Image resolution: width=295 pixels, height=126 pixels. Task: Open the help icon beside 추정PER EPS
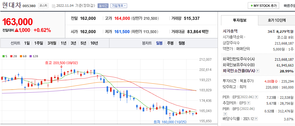(x=249, y=103)
